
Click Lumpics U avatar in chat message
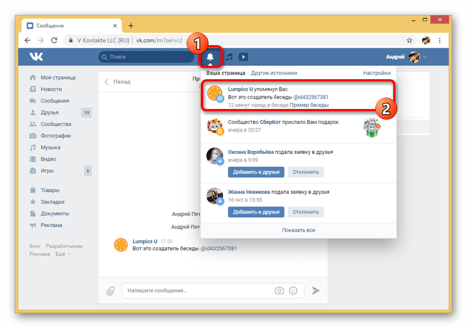coord(121,245)
